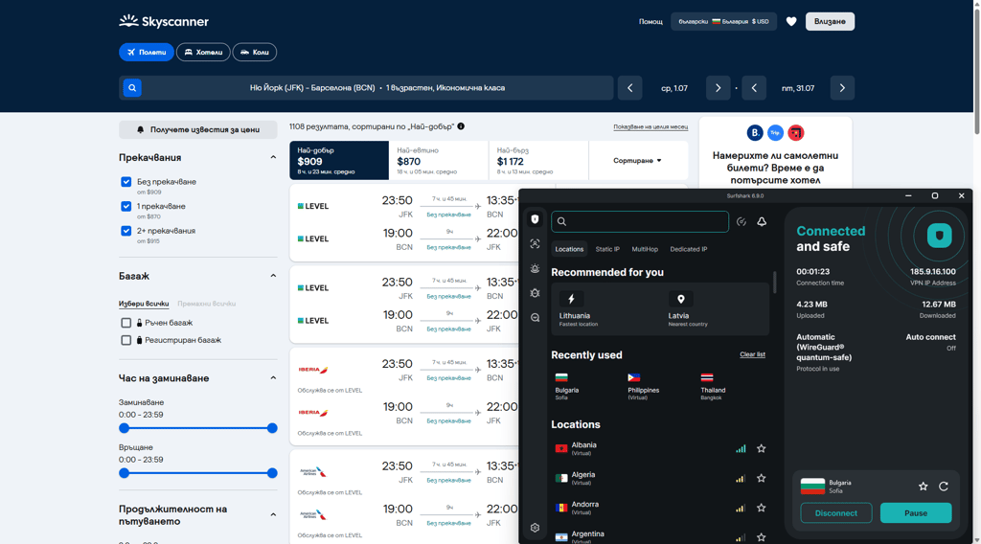Go to next departure date arrow

718,88
